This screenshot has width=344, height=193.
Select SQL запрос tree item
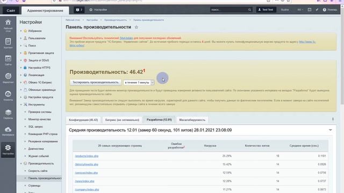(35, 127)
